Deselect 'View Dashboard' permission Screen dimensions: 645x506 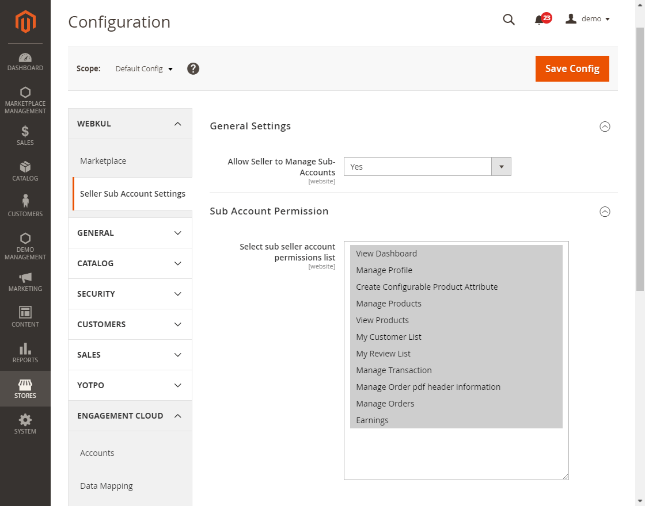pos(386,253)
